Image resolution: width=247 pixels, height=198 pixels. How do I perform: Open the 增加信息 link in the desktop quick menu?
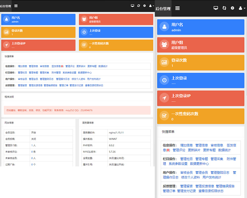click(x=22, y=66)
